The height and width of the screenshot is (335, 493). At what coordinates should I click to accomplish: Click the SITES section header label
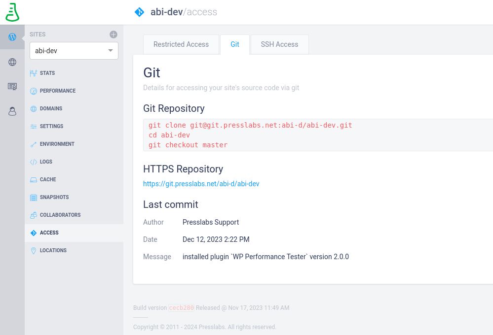[x=38, y=34]
